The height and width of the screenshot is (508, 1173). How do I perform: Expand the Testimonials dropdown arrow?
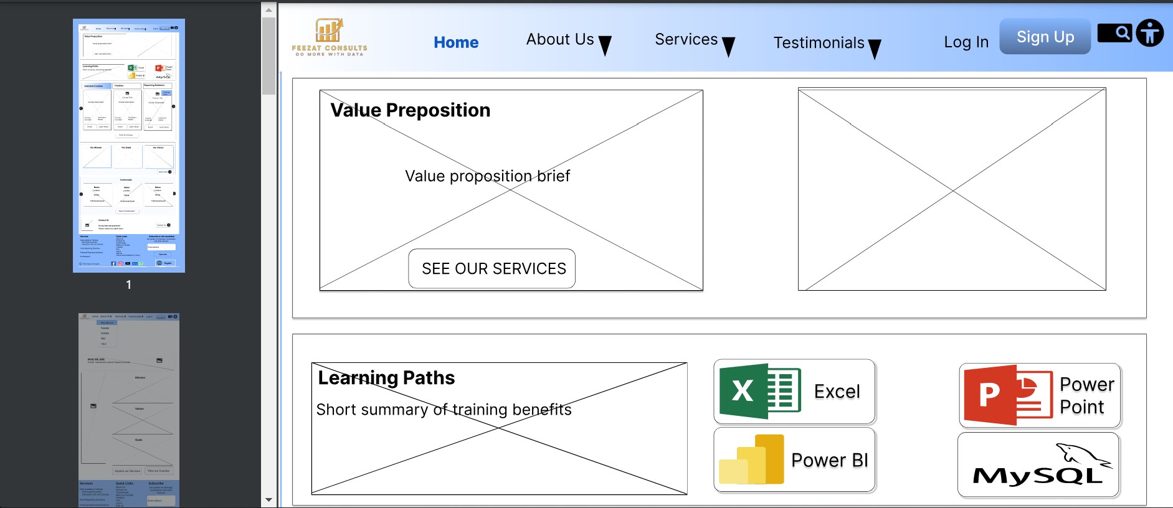[x=875, y=49]
